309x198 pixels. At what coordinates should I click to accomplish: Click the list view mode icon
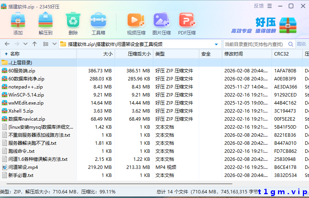click(x=46, y=44)
